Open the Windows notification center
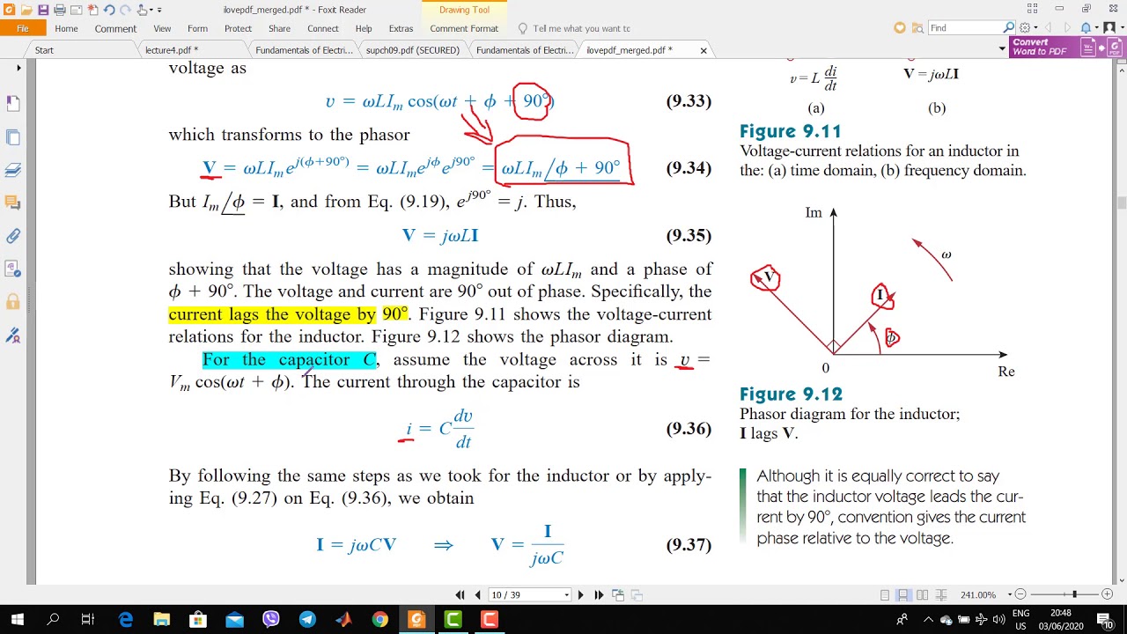Screen dimensions: 1127x634 [x=1105, y=619]
